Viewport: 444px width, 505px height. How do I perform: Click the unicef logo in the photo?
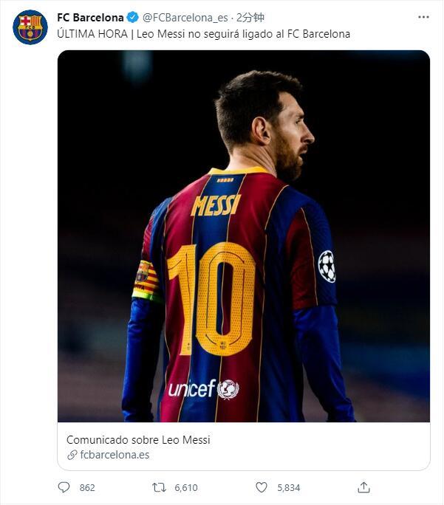pos(204,388)
